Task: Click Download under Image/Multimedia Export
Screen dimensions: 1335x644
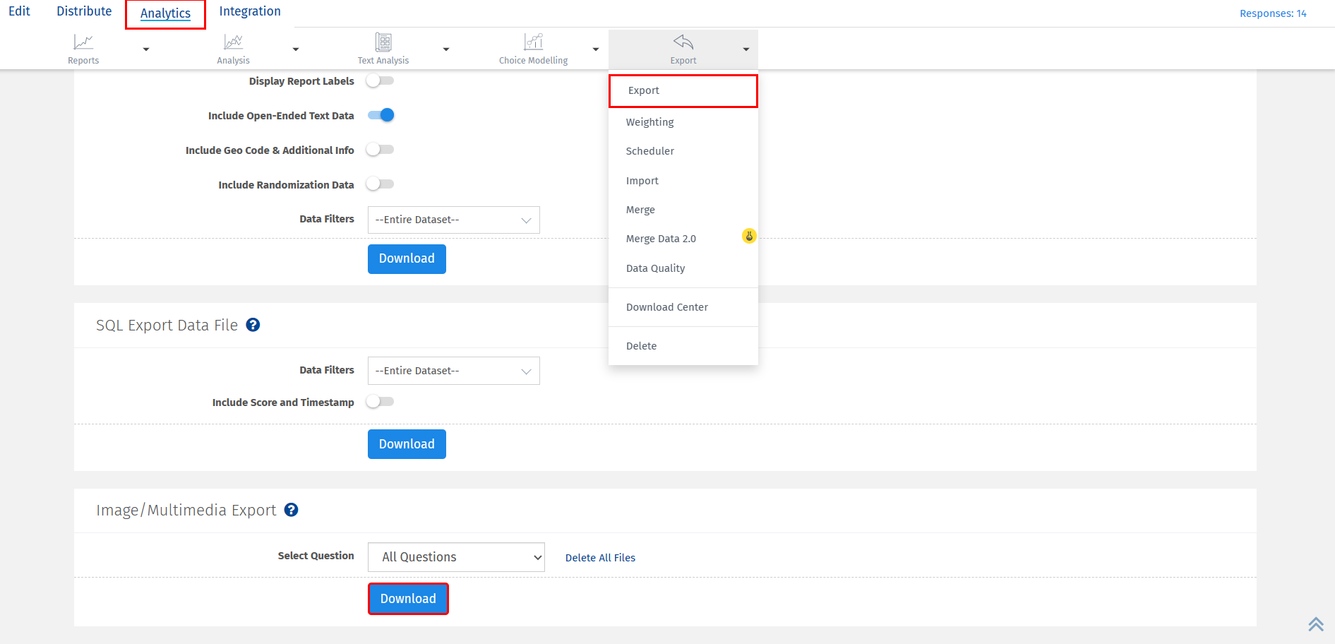Action: 408,599
